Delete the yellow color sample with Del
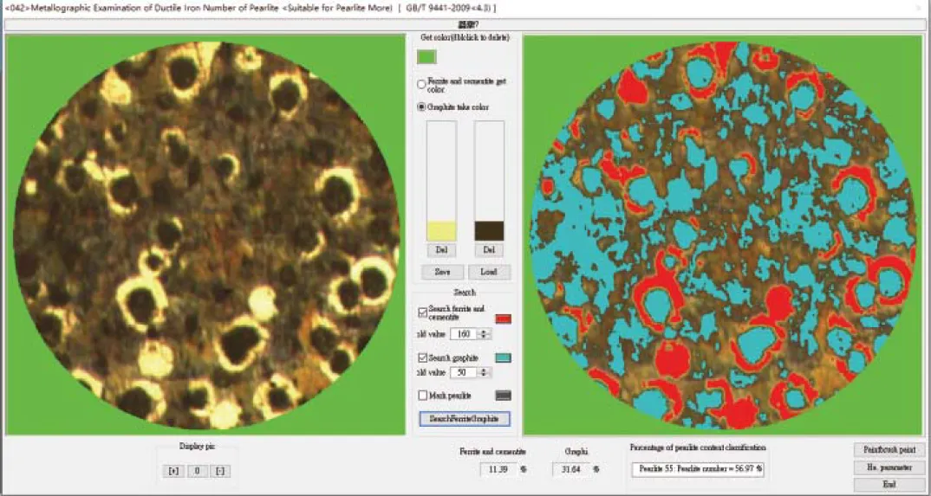 pyautogui.click(x=441, y=250)
